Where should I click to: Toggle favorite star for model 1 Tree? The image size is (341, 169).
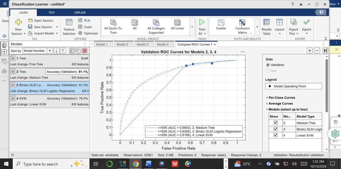(x=13, y=58)
